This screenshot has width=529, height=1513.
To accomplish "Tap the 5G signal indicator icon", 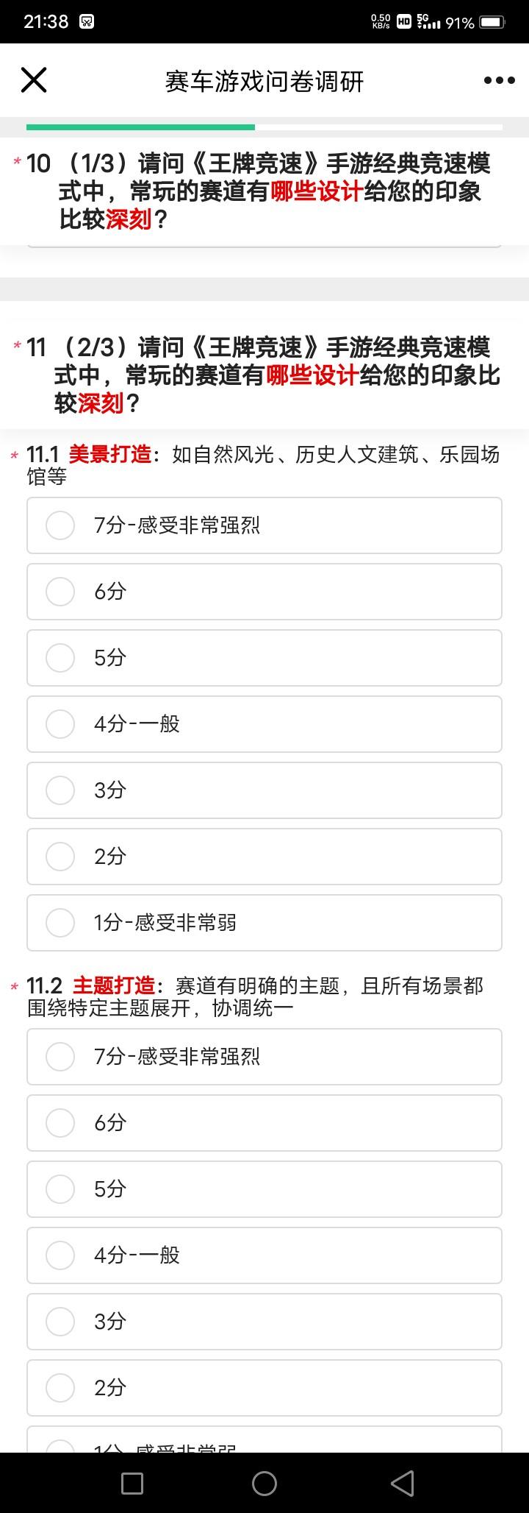I will click(x=428, y=21).
